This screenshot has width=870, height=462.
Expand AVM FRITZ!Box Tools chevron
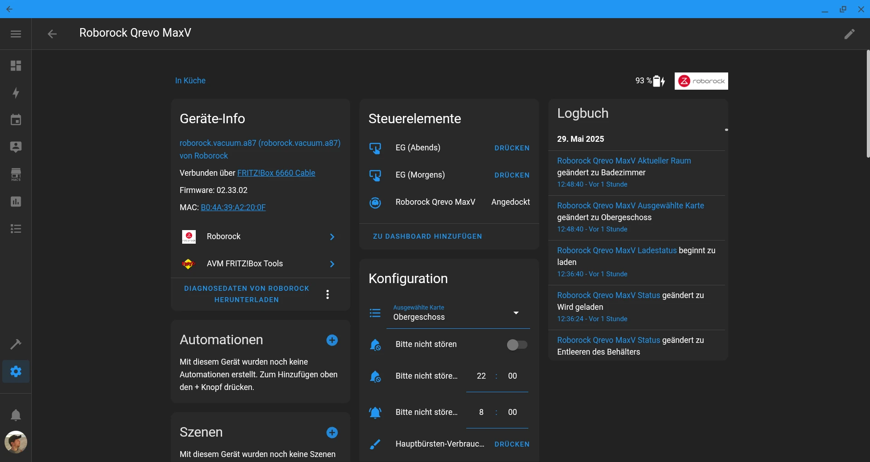point(332,264)
